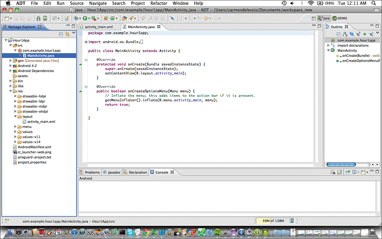382x239 pixels.
Task: Switch to the DDMS perspective
Action: pyautogui.click(x=340, y=18)
